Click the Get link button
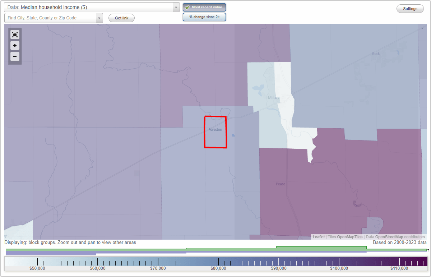 coord(121,18)
